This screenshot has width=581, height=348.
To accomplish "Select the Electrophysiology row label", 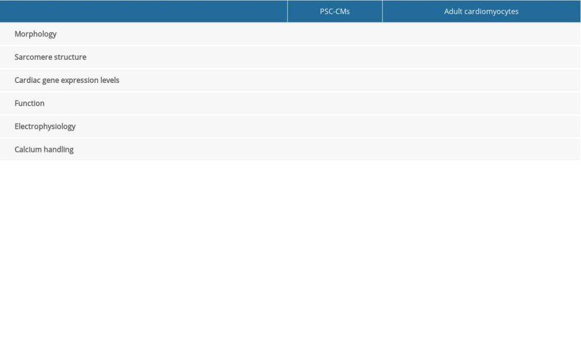I will [x=45, y=126].
